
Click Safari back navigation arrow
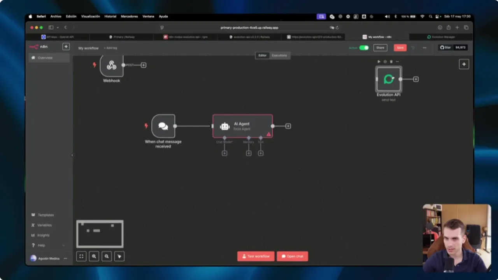65,28
